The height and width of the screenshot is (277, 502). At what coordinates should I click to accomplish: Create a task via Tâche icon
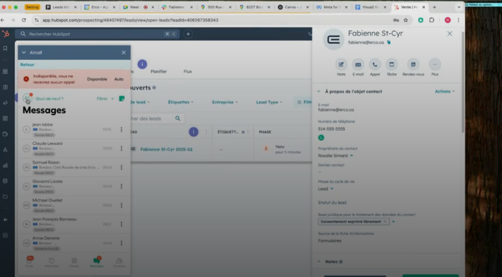tap(391, 64)
